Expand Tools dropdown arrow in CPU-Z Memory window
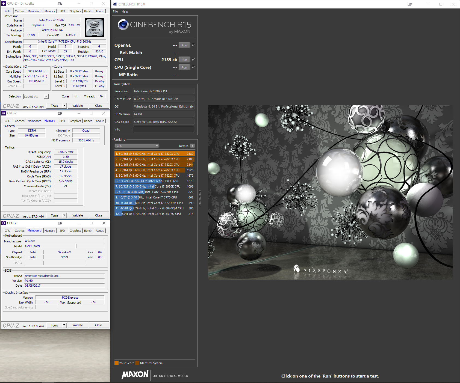The image size is (460, 383). (64, 215)
